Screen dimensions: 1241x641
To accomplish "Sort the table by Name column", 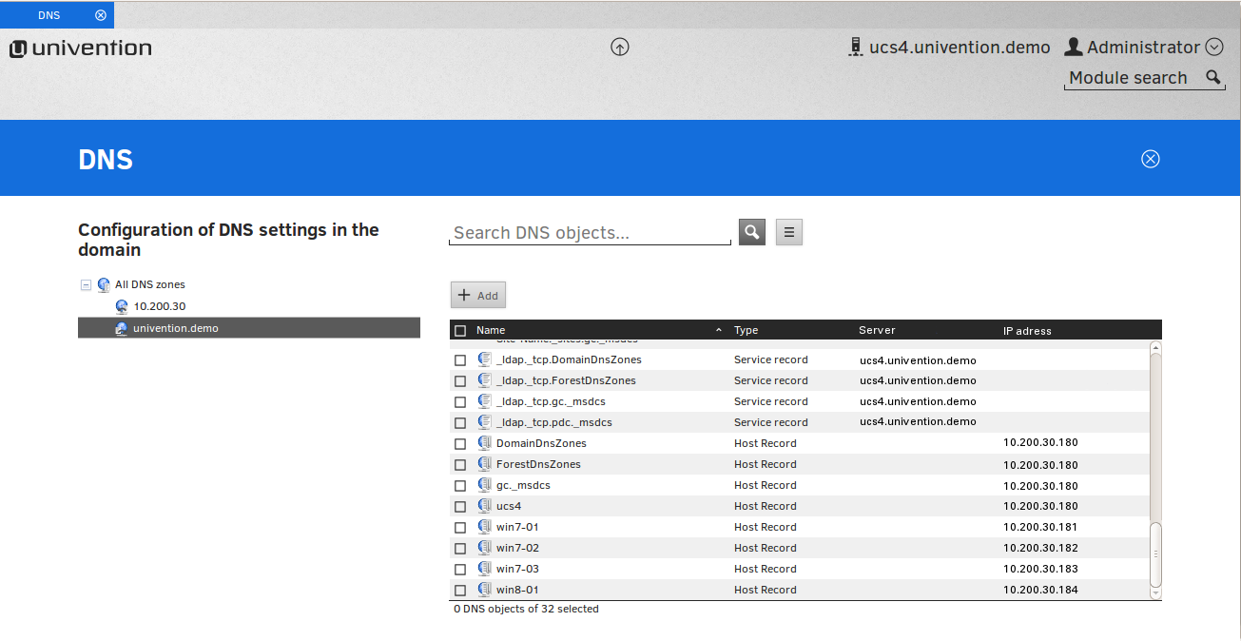I will (x=491, y=331).
